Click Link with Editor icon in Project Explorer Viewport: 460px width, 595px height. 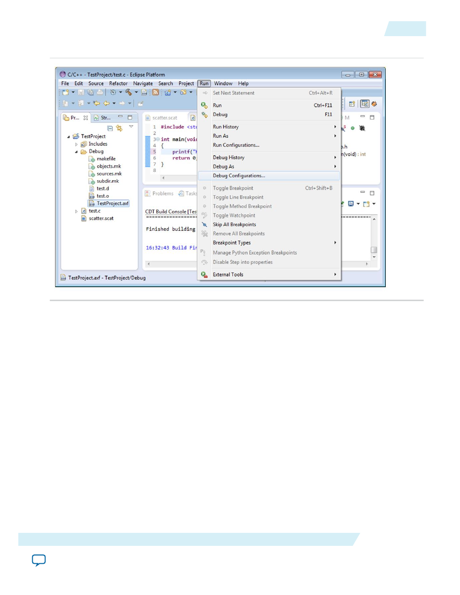pyautogui.click(x=119, y=128)
